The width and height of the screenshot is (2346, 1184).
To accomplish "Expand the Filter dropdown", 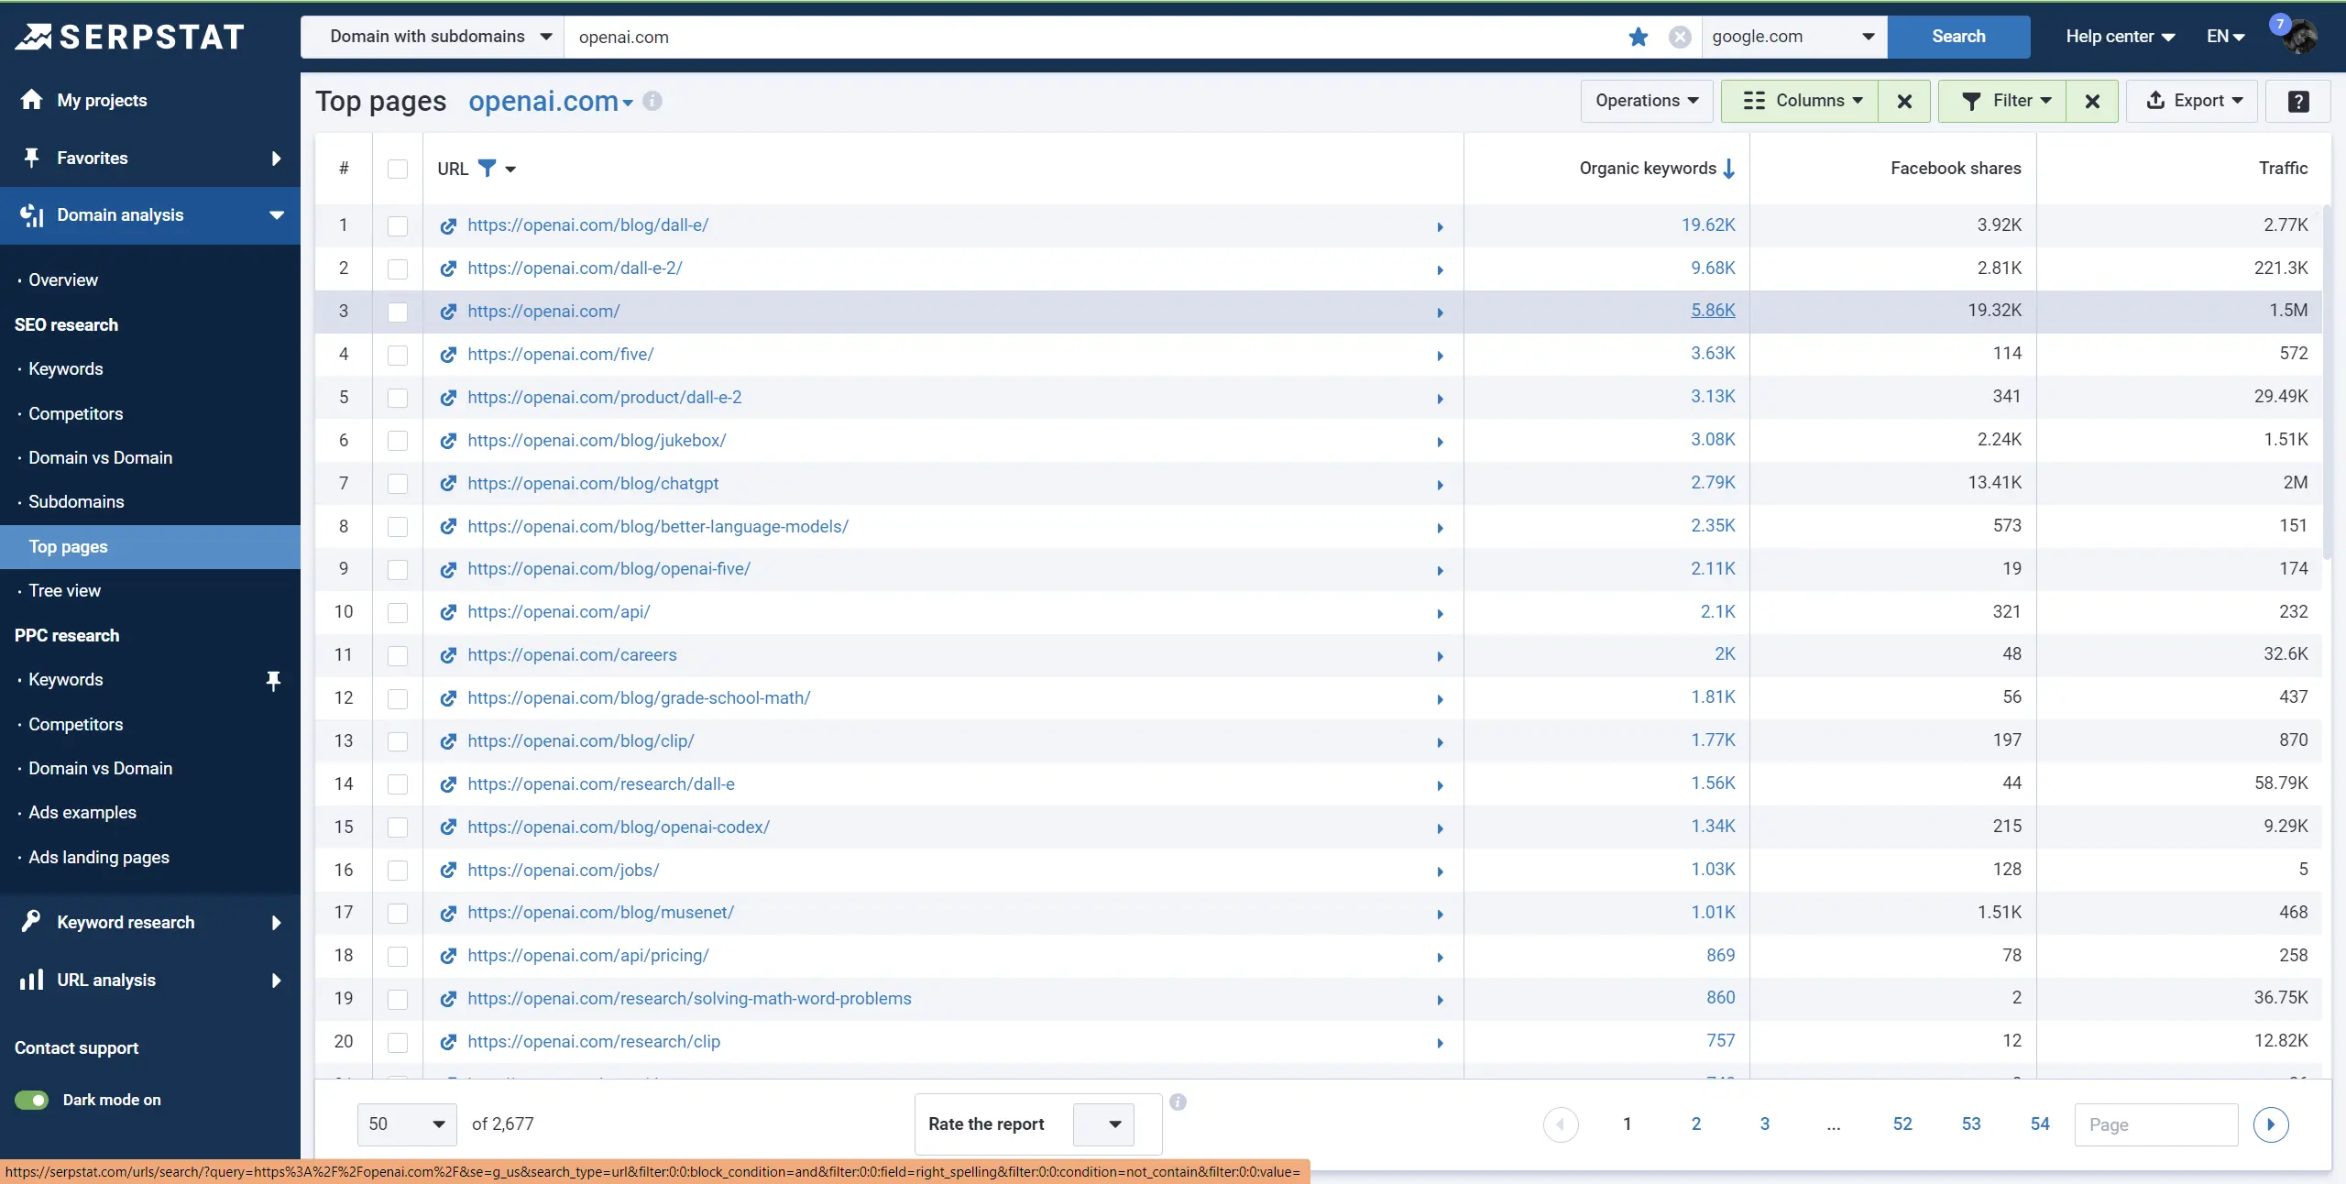I will coord(2002,101).
